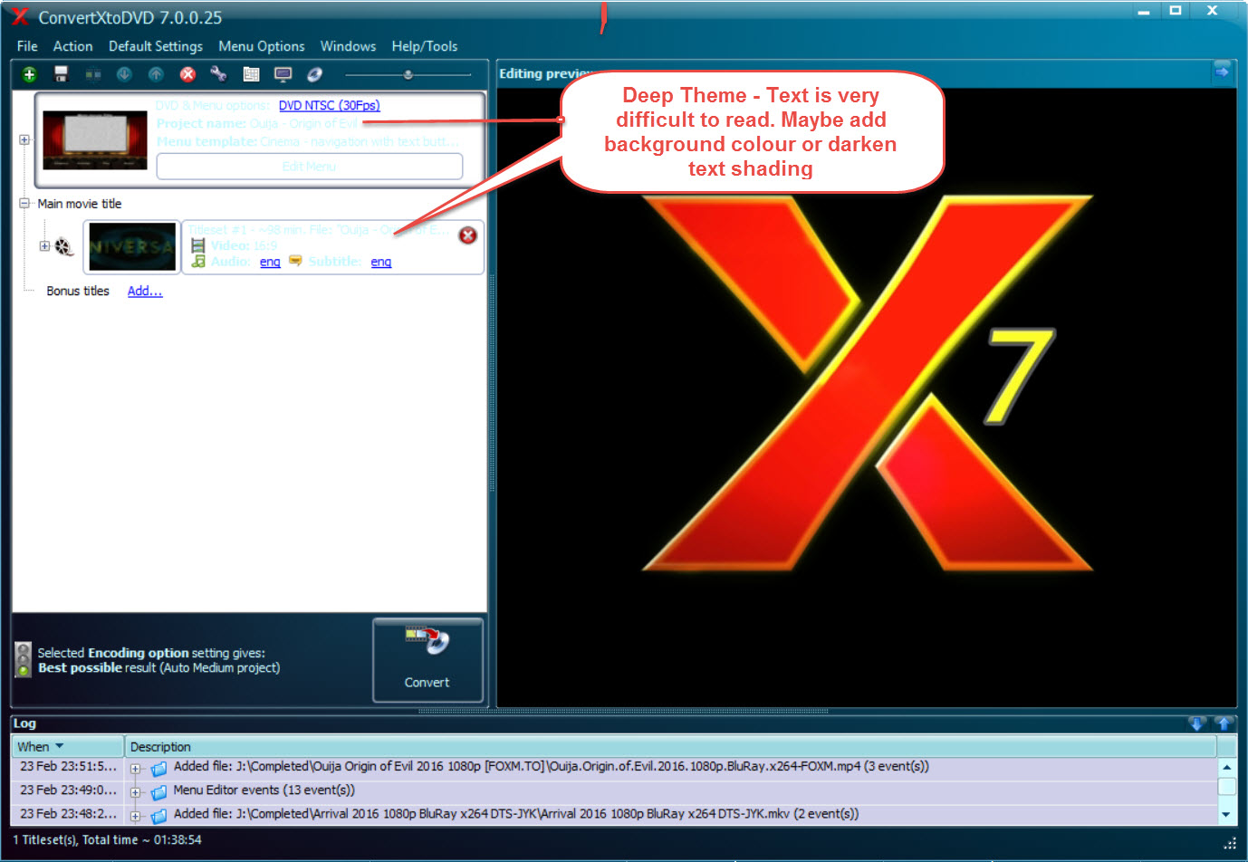Open the Help/Tools menu
1248x862 pixels.
pyautogui.click(x=425, y=46)
